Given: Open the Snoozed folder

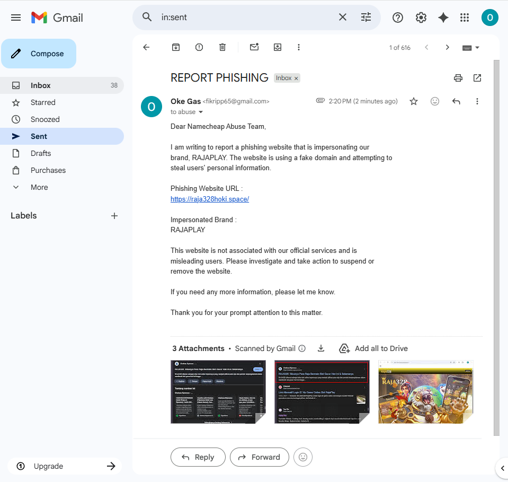Looking at the screenshot, I should [61, 119].
